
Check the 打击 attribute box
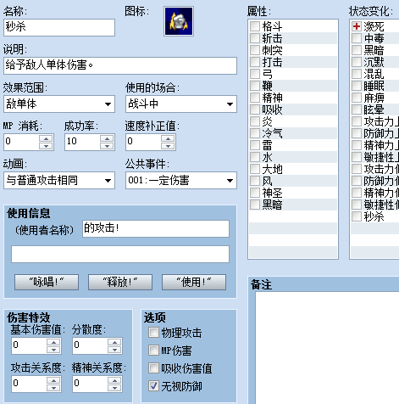click(x=255, y=62)
